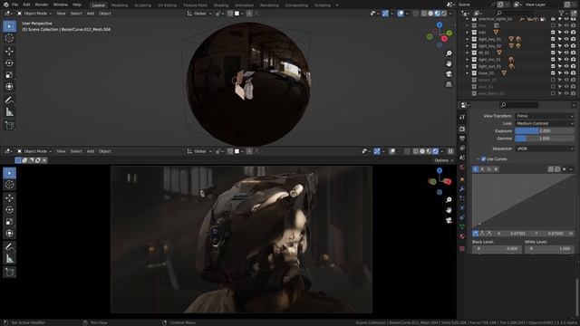Select the Move tool in top viewport
Screen dimensions: 580x326
coord(9,51)
